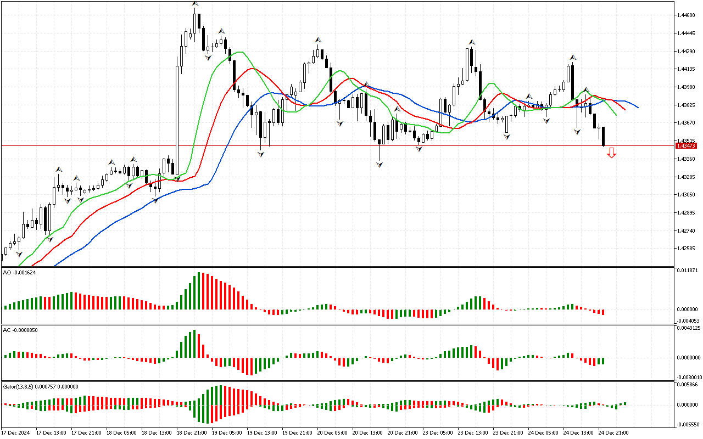The height and width of the screenshot is (439, 703).
Task: Click the red down arrow sell signal
Action: click(x=611, y=153)
